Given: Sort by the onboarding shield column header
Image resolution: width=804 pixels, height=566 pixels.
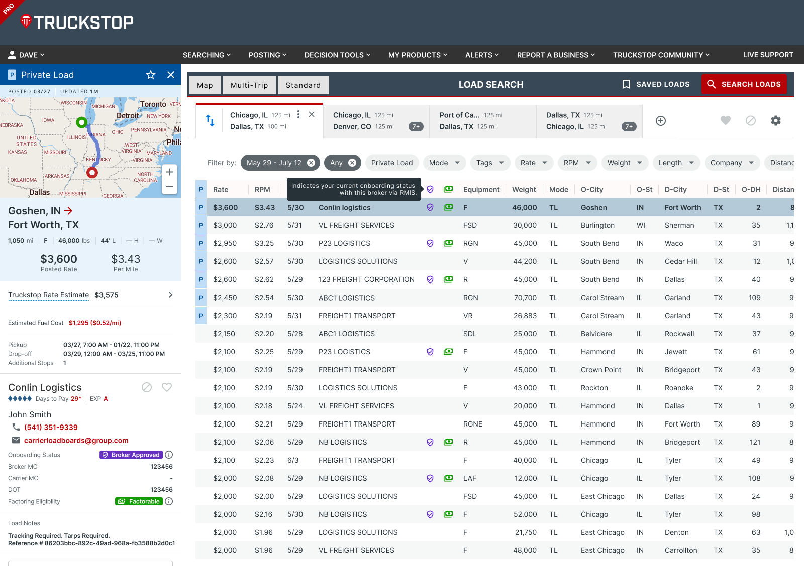Looking at the screenshot, I should coord(430,189).
